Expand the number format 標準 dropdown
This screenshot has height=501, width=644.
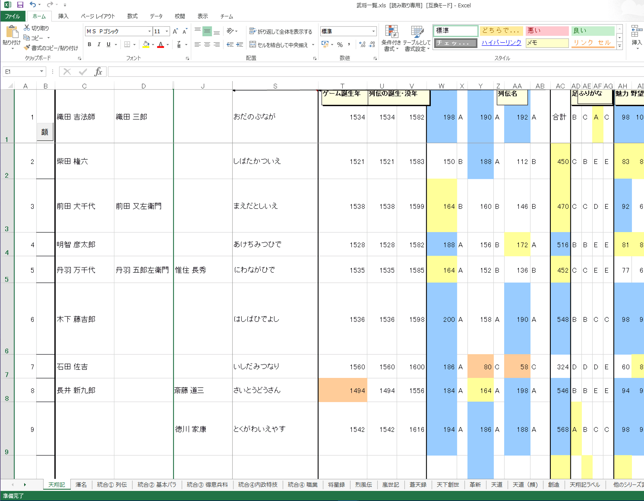click(373, 31)
